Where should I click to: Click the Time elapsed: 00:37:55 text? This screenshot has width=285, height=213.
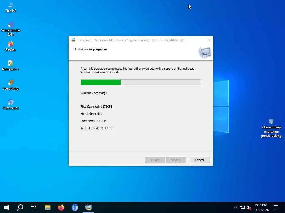(96, 128)
